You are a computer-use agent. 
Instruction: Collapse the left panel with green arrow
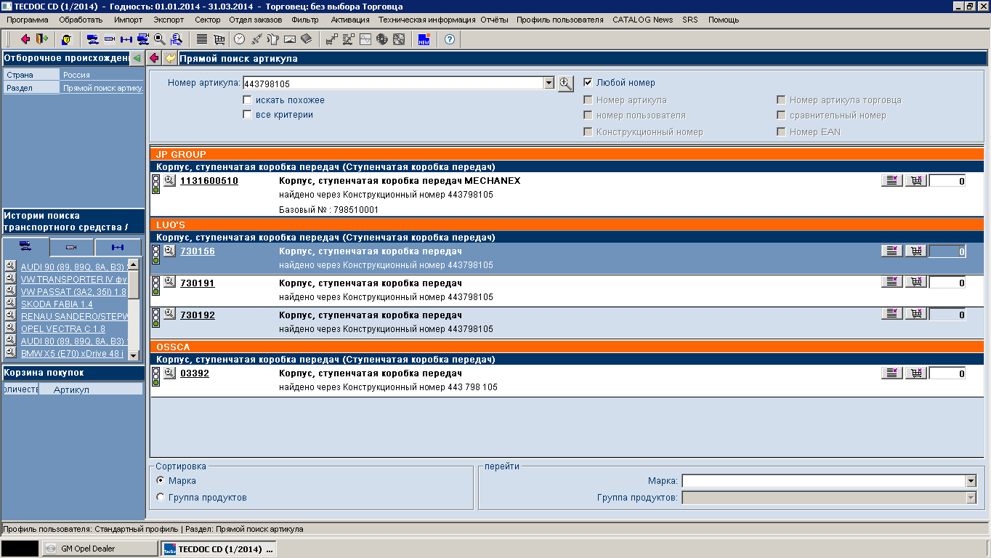[137, 58]
